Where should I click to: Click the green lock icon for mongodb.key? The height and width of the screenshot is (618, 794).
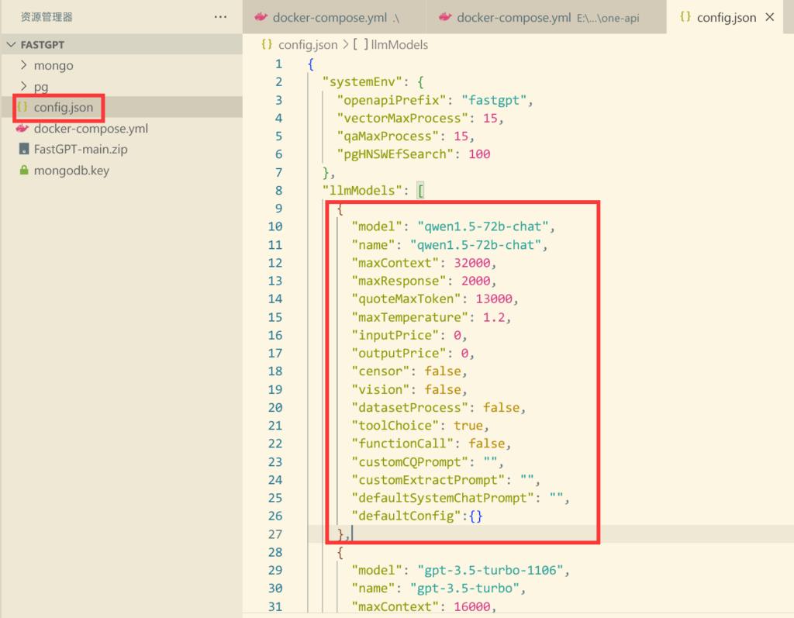(23, 171)
